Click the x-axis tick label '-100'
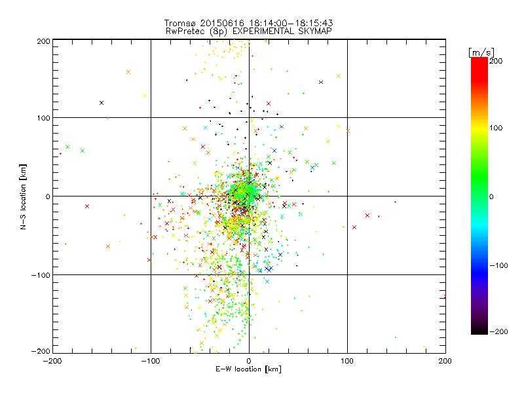The width and height of the screenshot is (524, 393). pyautogui.click(x=151, y=362)
